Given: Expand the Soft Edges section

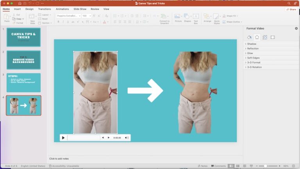Looking at the screenshot, I should coord(253,58).
